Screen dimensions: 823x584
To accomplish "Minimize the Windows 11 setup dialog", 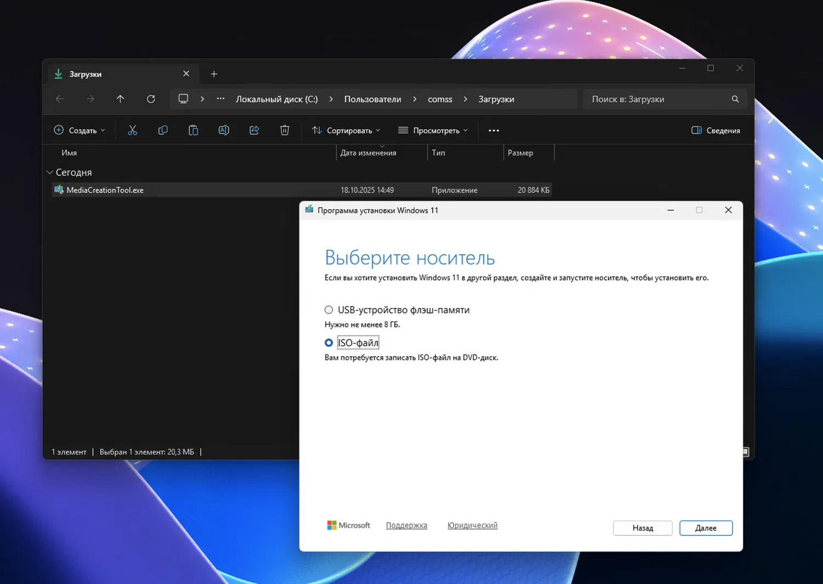I will tap(670, 210).
